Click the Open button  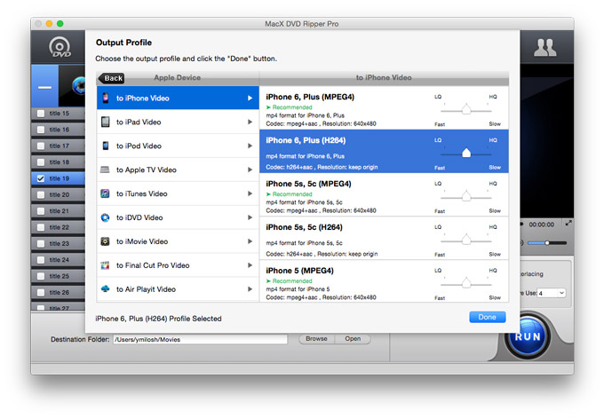[x=353, y=339]
